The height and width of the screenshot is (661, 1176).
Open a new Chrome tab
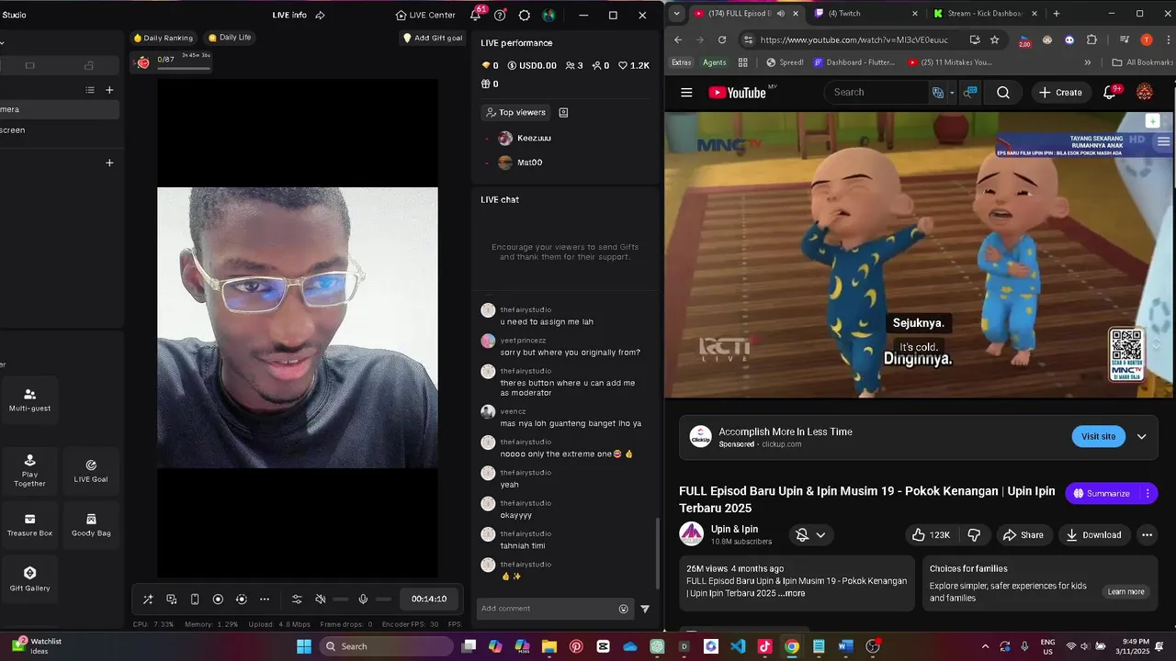point(1056,14)
